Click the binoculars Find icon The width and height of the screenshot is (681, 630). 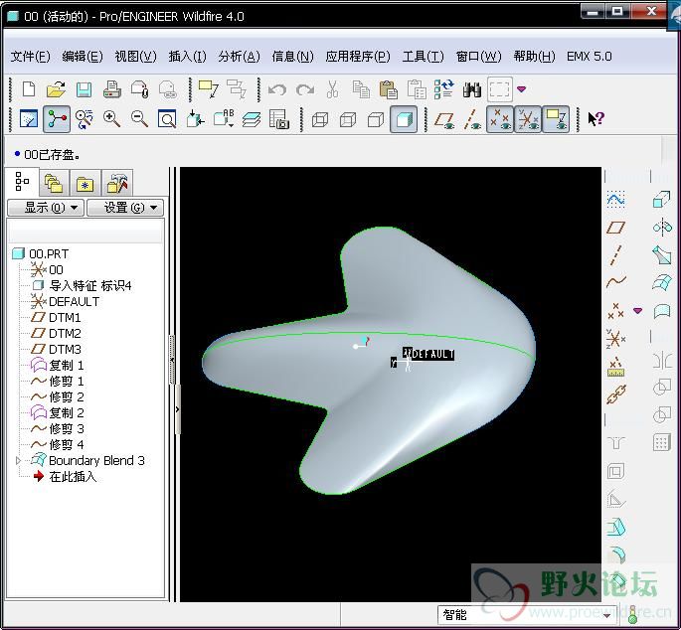pos(471,89)
